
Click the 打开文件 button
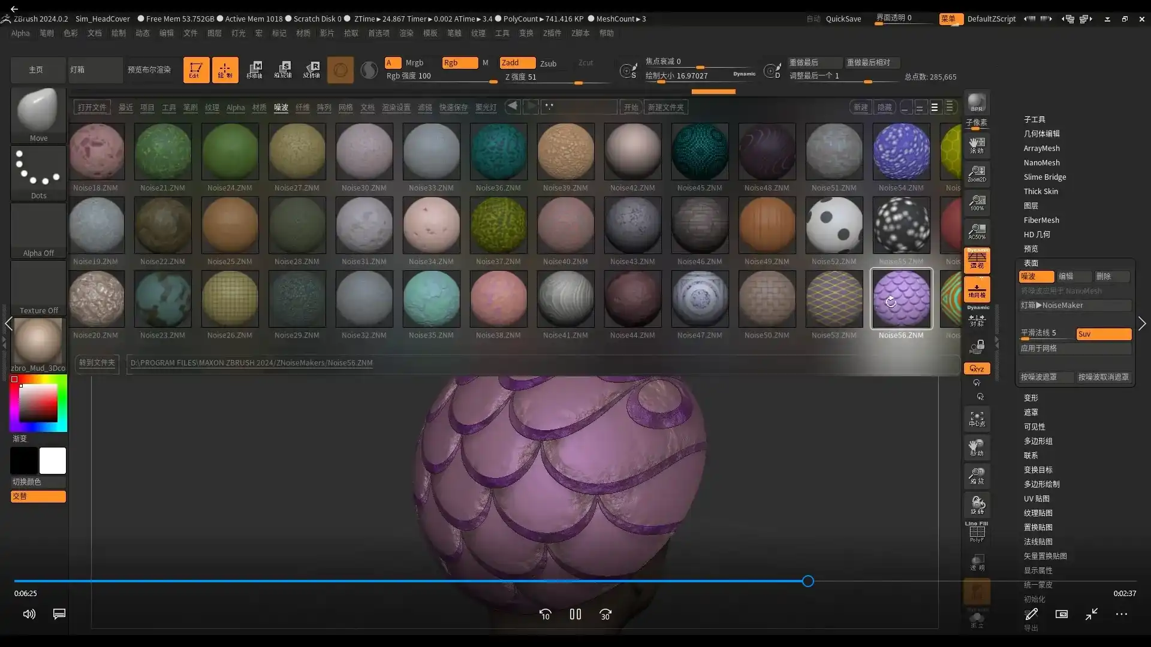(92, 107)
